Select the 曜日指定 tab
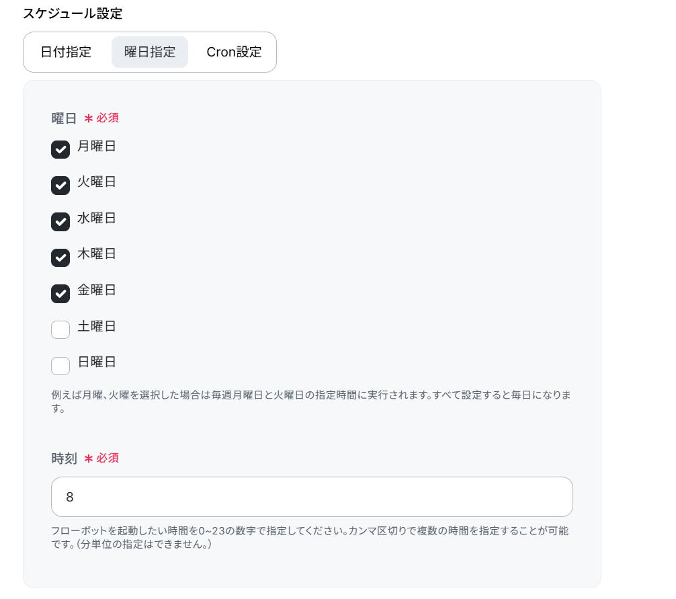Image resolution: width=676 pixels, height=599 pixels. point(150,52)
